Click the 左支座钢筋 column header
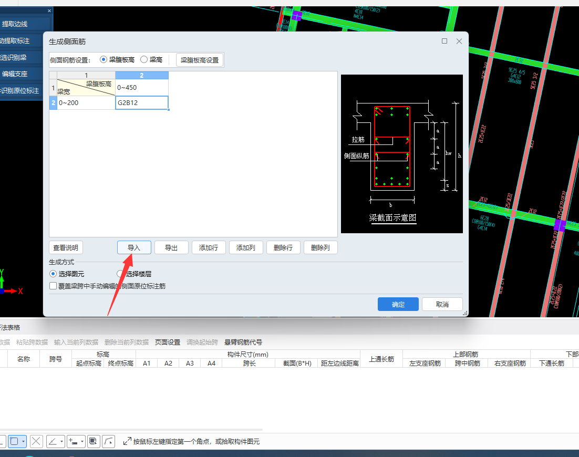Image resolution: width=579 pixels, height=457 pixels. [x=425, y=363]
